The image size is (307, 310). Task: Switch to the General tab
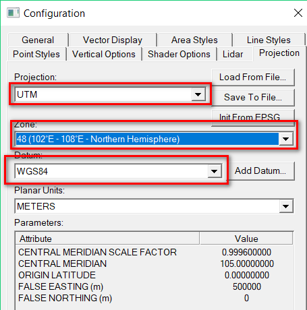tap(38, 40)
